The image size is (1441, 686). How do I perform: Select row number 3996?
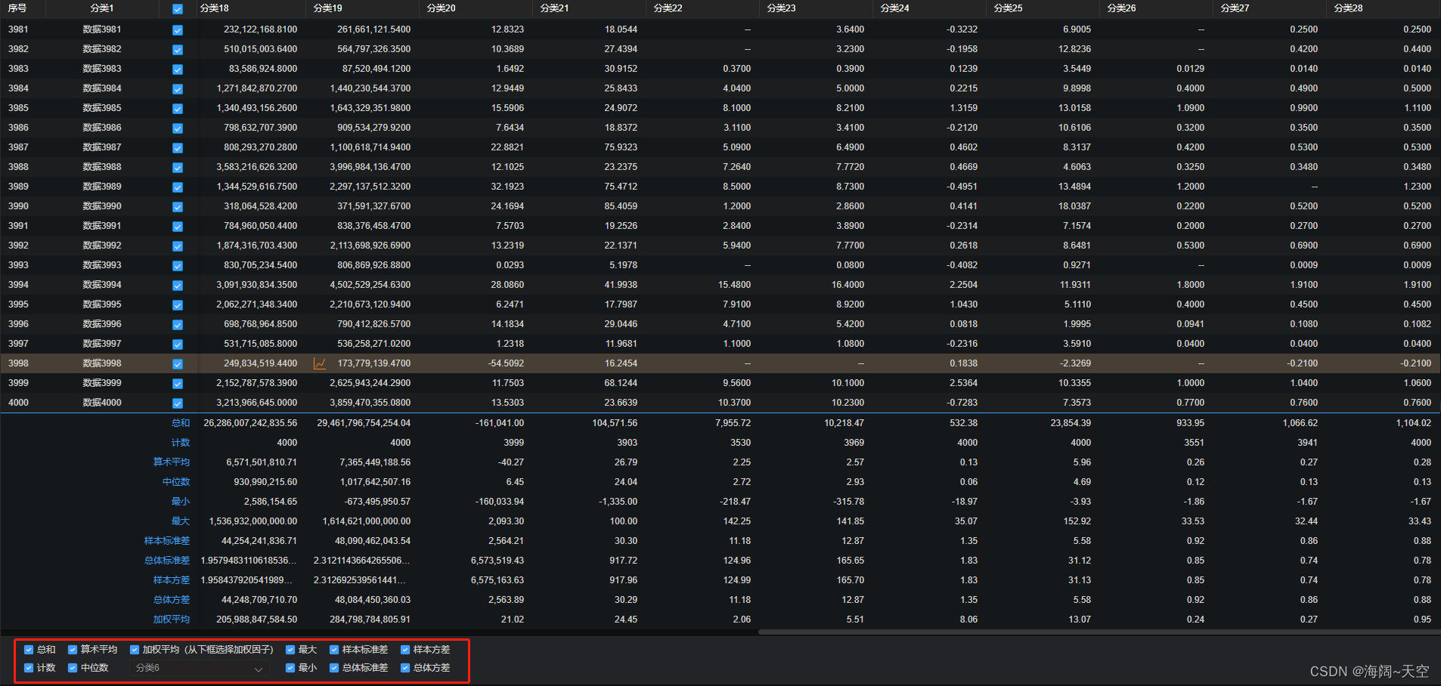coord(18,324)
